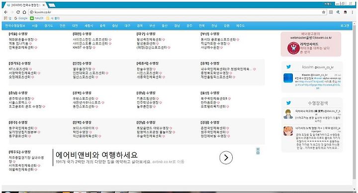Viewport: 358px width, 193px height.
Task: Click the heart beside 인천대학교 스포츠센터
Action: (x=107, y=73)
